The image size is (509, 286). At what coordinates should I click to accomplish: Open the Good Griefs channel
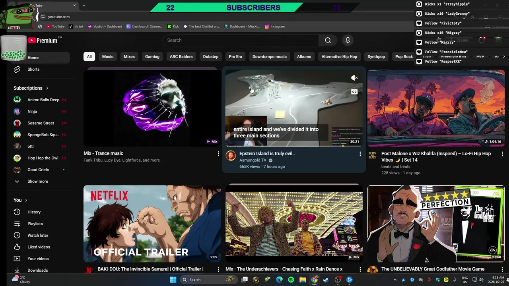(x=39, y=170)
